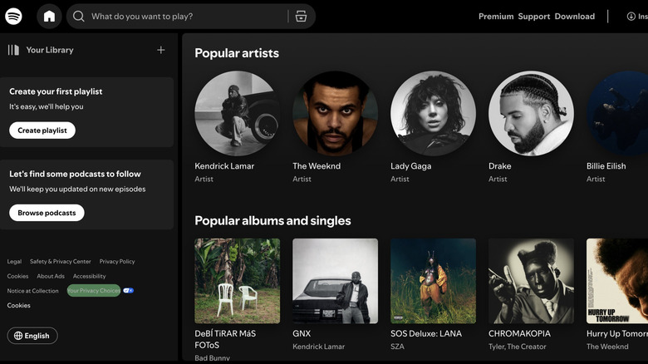Click the Create playlist button
The image size is (648, 364).
[x=42, y=130]
